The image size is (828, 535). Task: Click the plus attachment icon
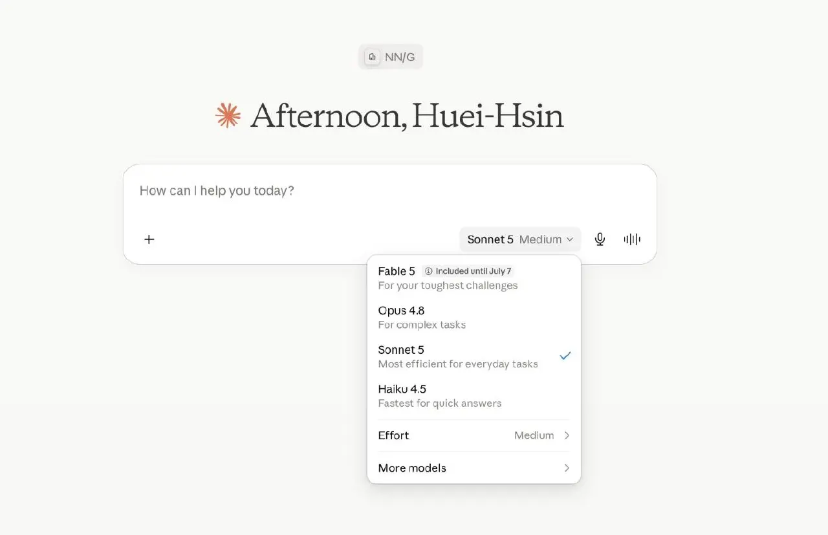coord(149,239)
